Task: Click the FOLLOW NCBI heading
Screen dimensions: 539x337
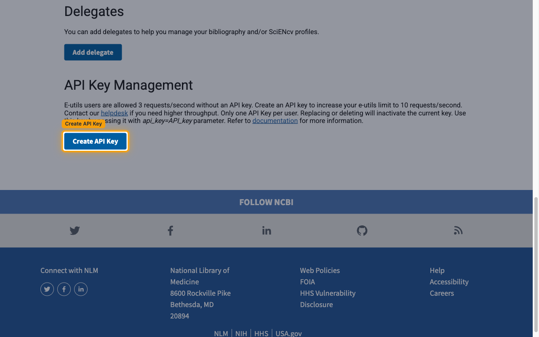Action: pyautogui.click(x=267, y=202)
